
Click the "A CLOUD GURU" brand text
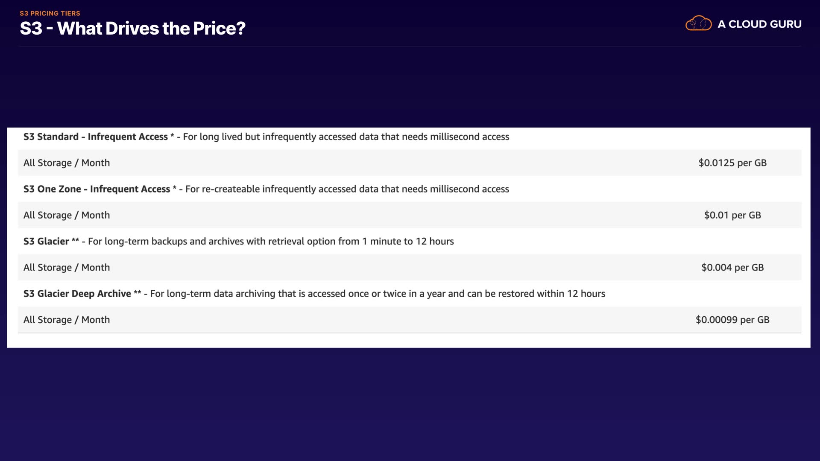click(x=759, y=24)
